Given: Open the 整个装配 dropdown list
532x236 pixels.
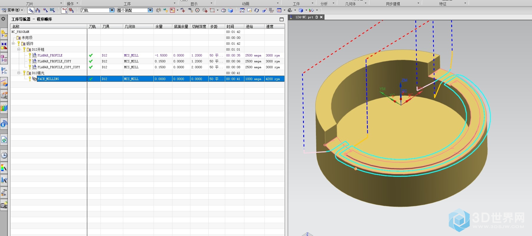Looking at the screenshot, I should [x=150, y=10].
